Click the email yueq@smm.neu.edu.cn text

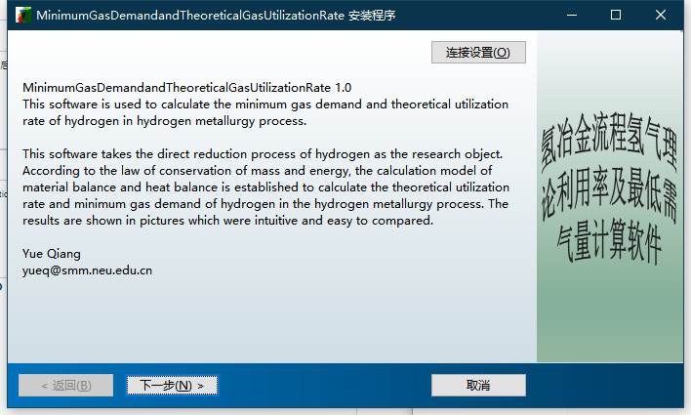(87, 270)
